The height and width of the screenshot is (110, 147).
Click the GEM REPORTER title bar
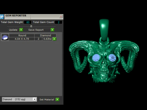coord(32,16)
